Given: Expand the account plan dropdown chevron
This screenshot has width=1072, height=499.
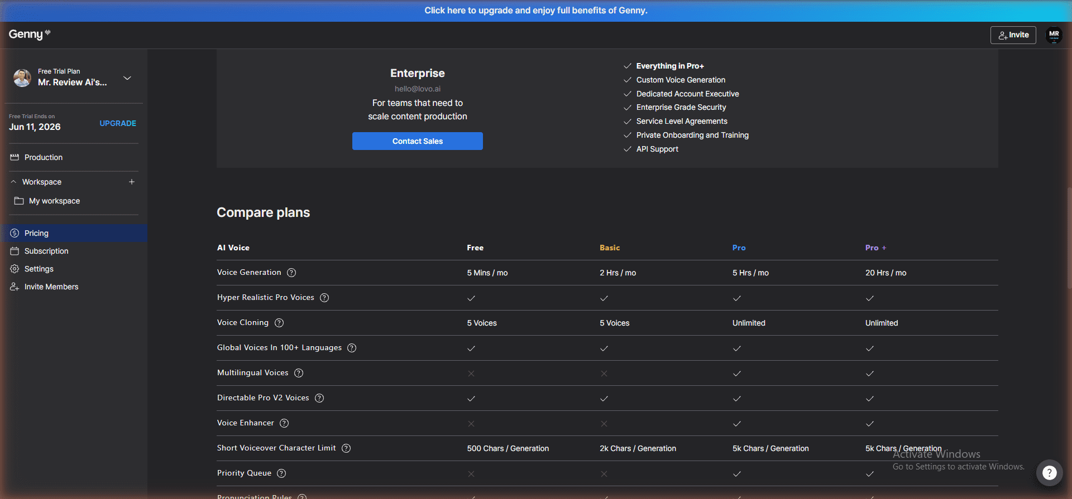Looking at the screenshot, I should (x=127, y=78).
